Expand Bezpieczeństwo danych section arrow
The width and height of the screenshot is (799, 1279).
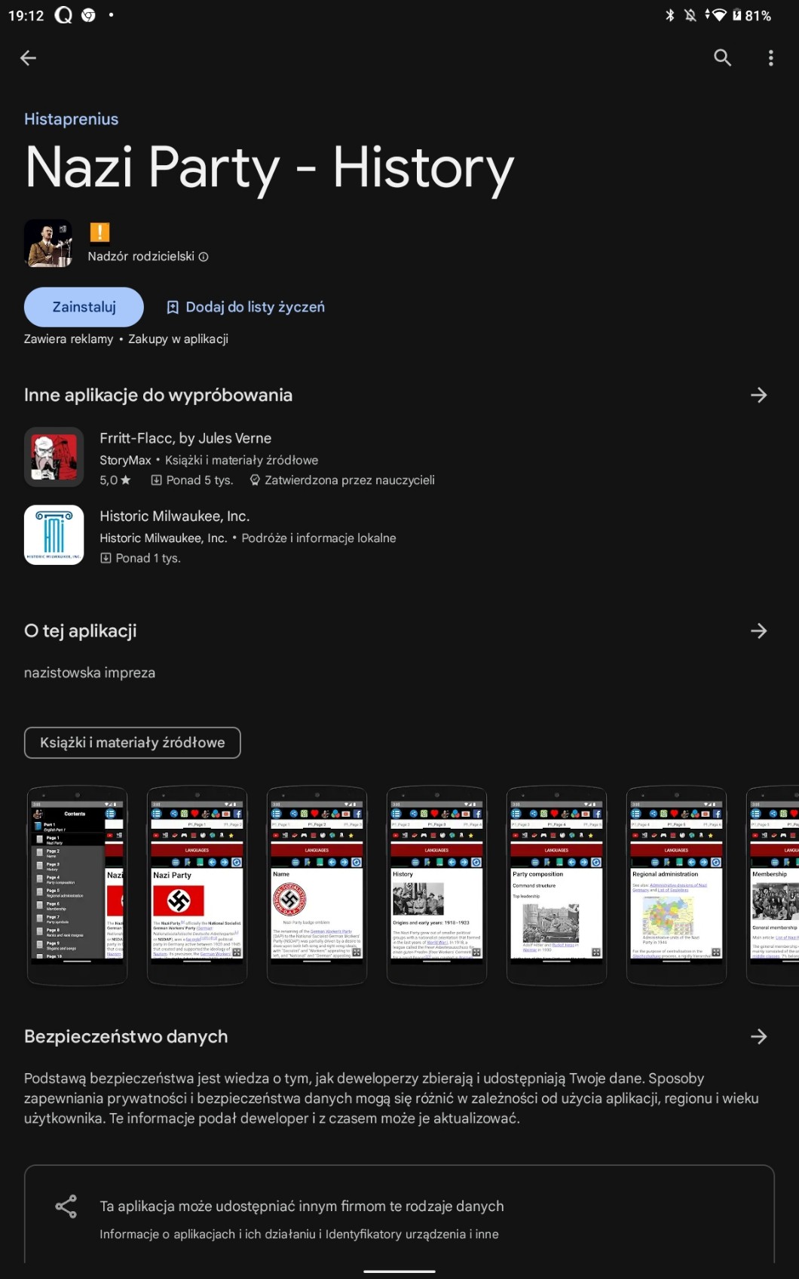pos(759,1037)
